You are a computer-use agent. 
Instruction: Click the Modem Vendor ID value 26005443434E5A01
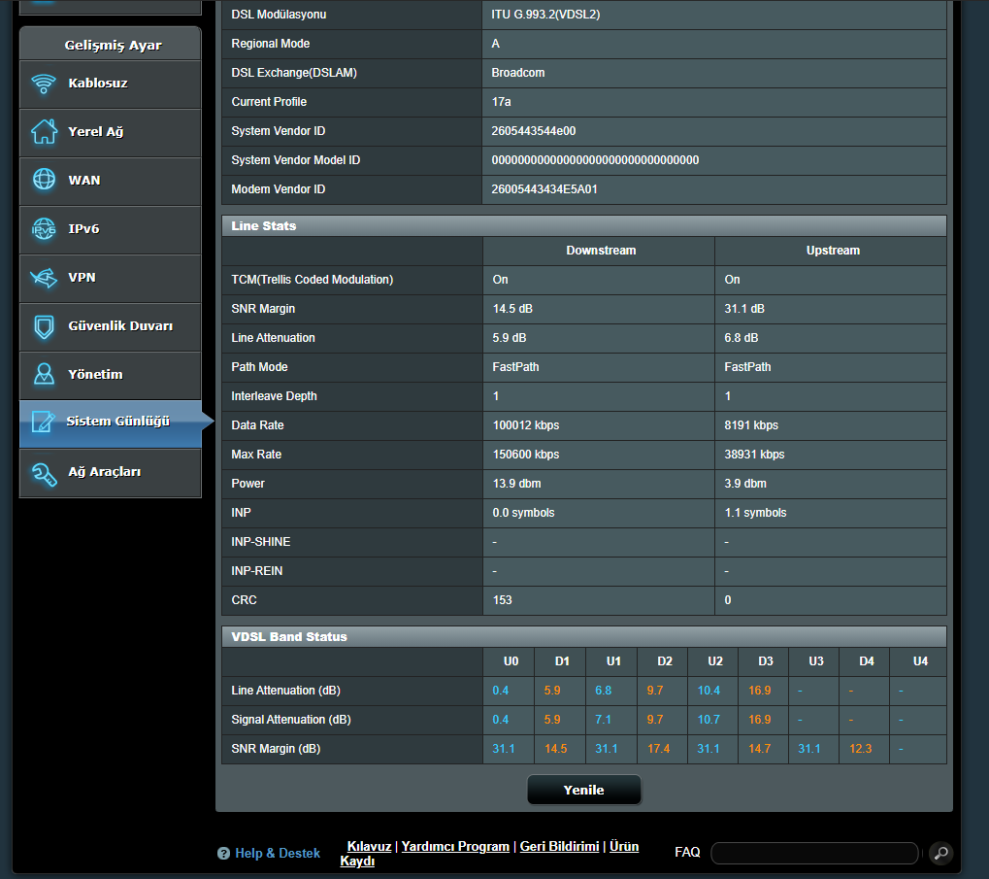(544, 189)
